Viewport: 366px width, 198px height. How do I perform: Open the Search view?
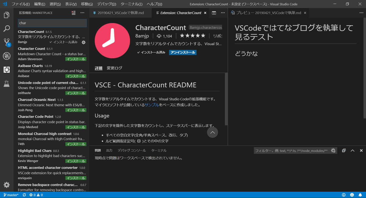point(6,28)
